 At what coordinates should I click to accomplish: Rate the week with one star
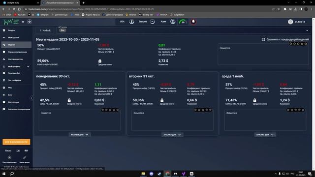(x=291, y=44)
